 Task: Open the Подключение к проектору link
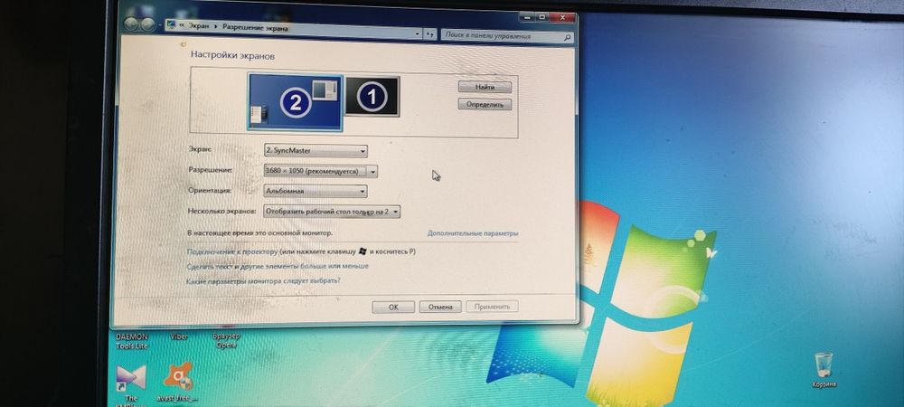[232, 252]
